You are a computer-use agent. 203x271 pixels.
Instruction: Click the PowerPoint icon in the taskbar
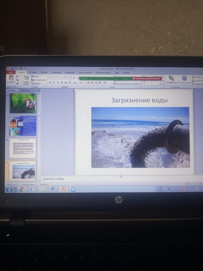[x=63, y=190]
